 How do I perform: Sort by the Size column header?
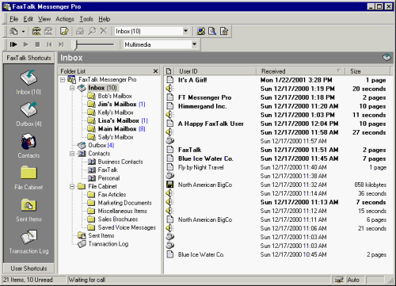pyautogui.click(x=367, y=71)
